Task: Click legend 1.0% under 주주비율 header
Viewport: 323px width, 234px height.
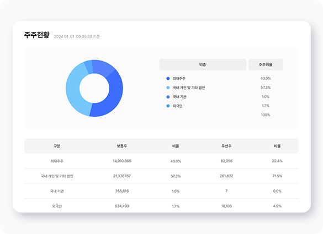Action: tap(266, 96)
